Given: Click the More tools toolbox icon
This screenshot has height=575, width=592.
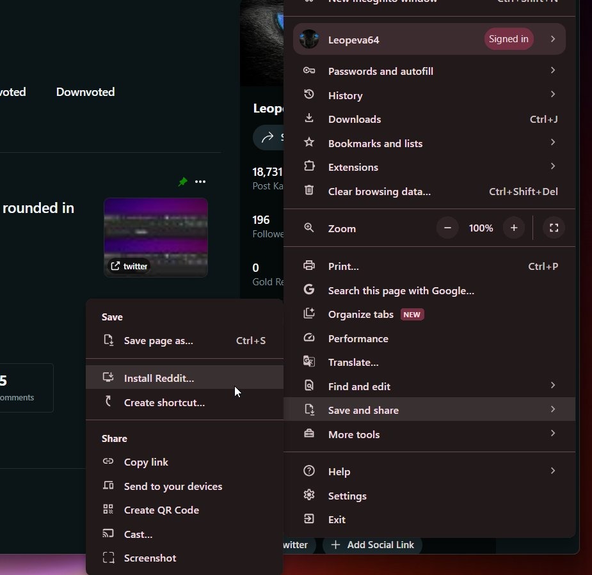Looking at the screenshot, I should pos(309,434).
